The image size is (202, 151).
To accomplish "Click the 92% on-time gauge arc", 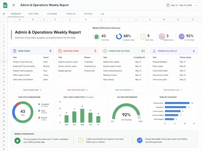I will point(126,105).
